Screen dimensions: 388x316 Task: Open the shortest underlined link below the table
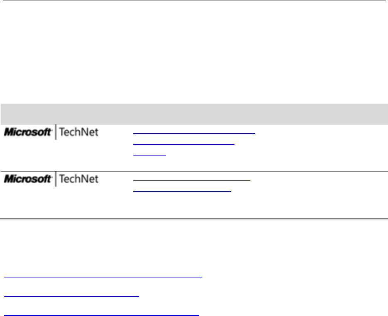71,296
